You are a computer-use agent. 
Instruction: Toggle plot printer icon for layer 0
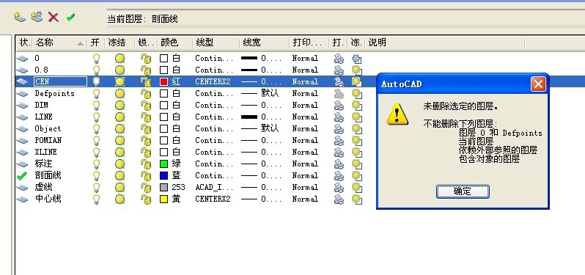[339, 58]
